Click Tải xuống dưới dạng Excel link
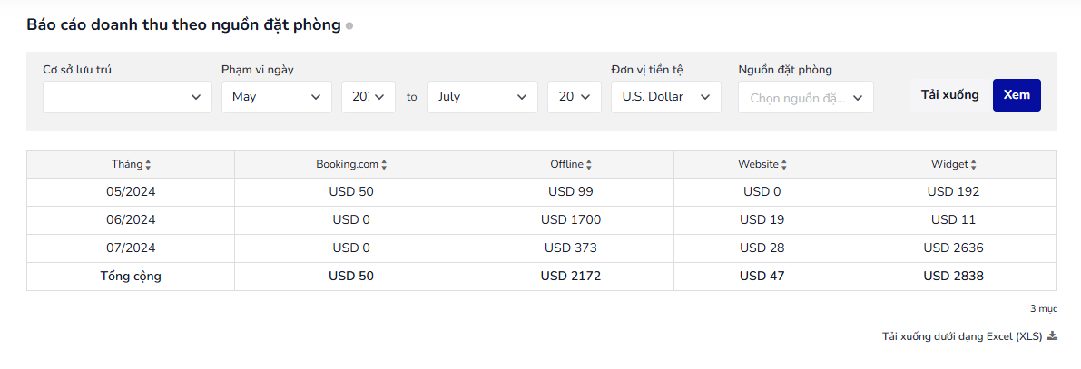Viewport: 1081px width, 369px height. (962, 336)
